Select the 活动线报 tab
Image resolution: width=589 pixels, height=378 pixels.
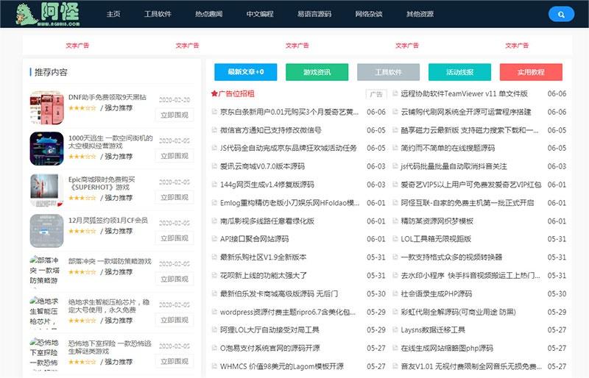pos(459,72)
